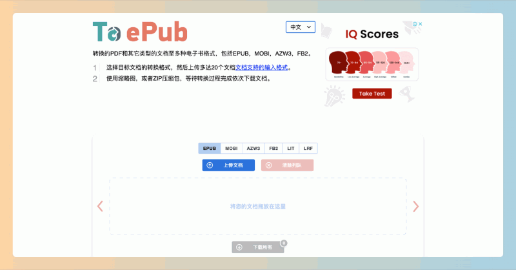Click the 将您的文档拖放在这里 drop area
Screen dimensions: 516x270
(x=258, y=206)
